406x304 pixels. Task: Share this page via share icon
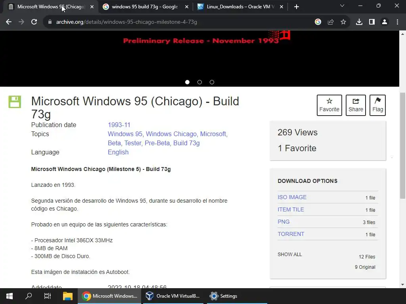pos(331,22)
